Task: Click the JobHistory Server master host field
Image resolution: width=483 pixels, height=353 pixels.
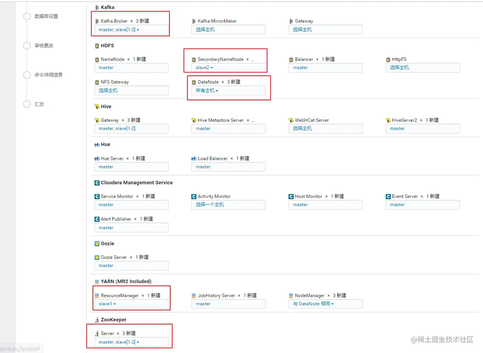Action: (228, 304)
